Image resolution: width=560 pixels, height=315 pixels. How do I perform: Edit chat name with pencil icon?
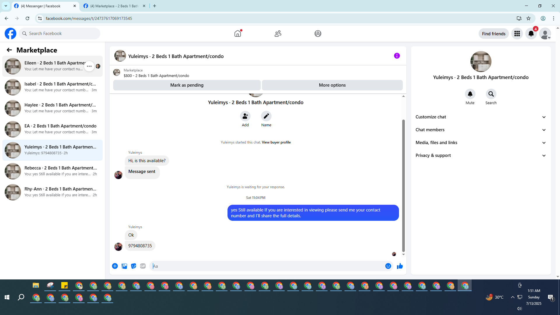point(266,116)
